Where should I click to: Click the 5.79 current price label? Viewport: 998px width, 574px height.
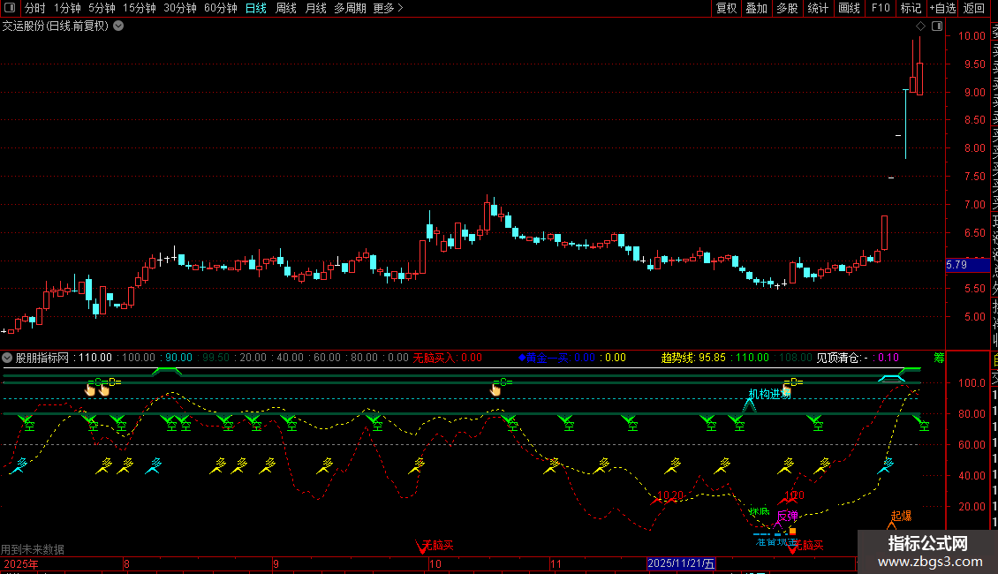point(967,265)
